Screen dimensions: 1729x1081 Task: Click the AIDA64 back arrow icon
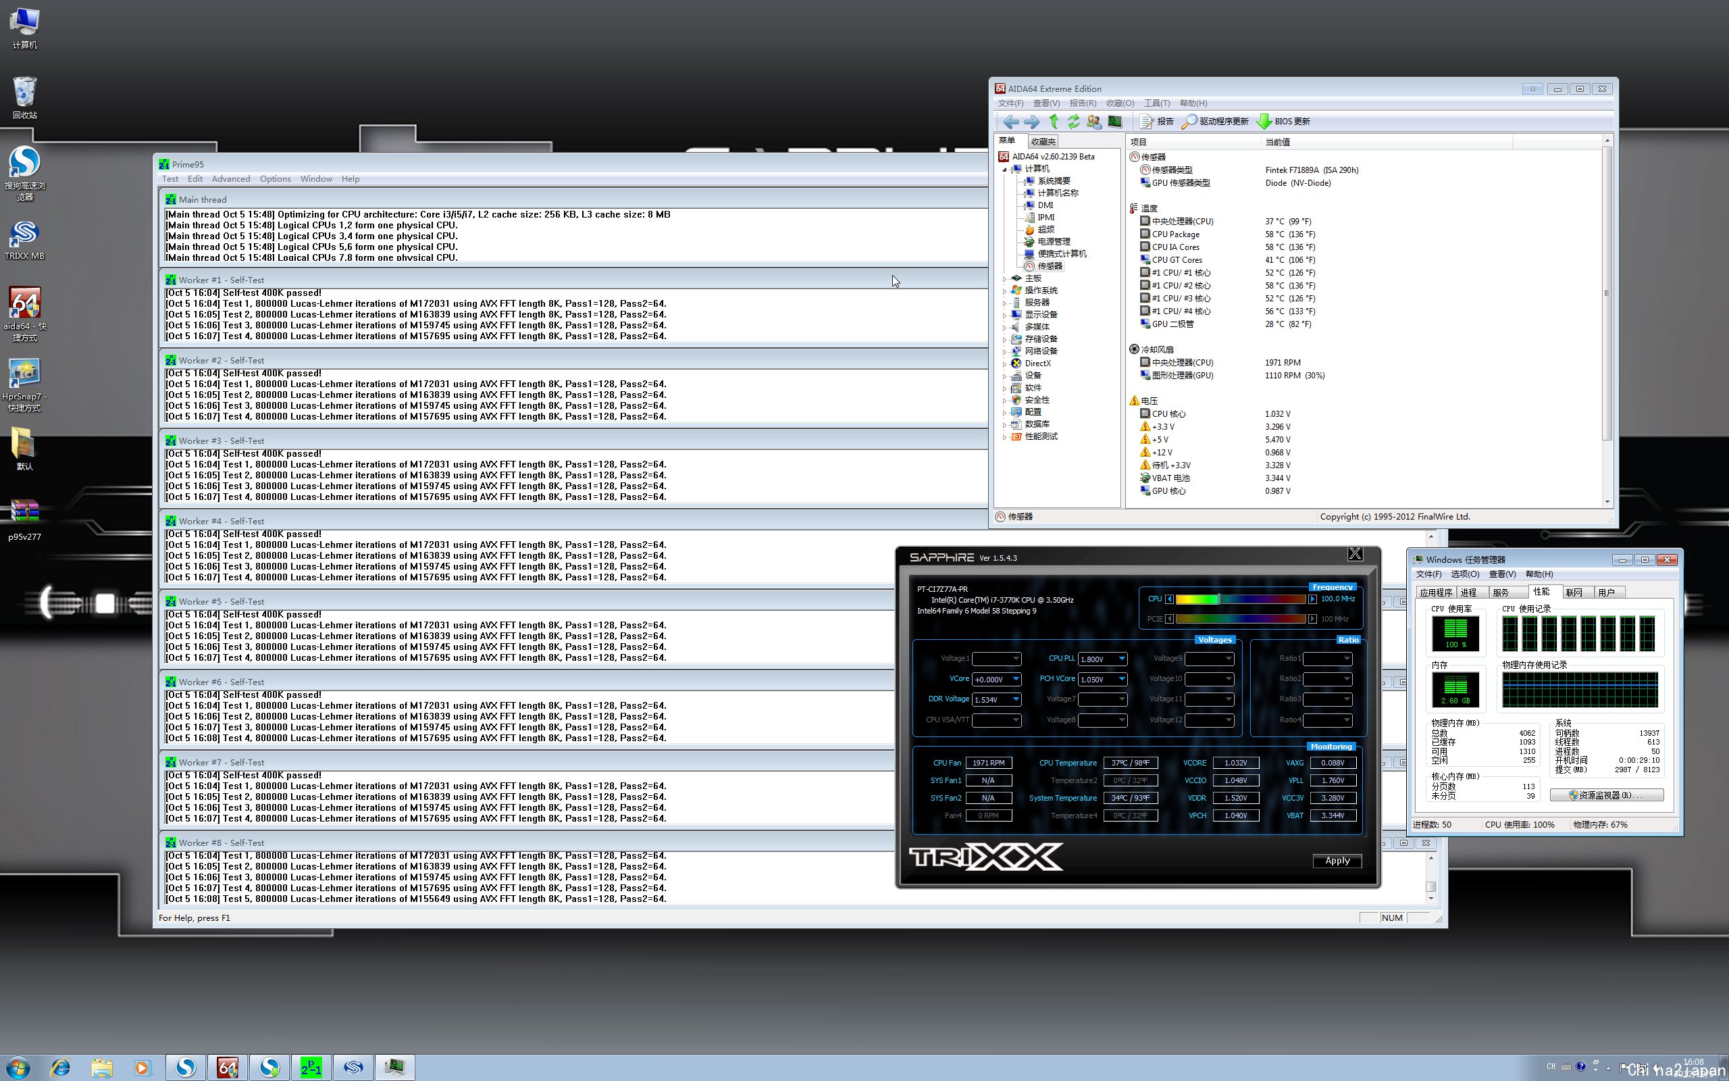pos(1010,122)
